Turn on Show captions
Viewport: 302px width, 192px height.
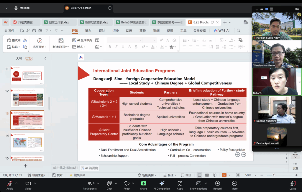(198, 184)
